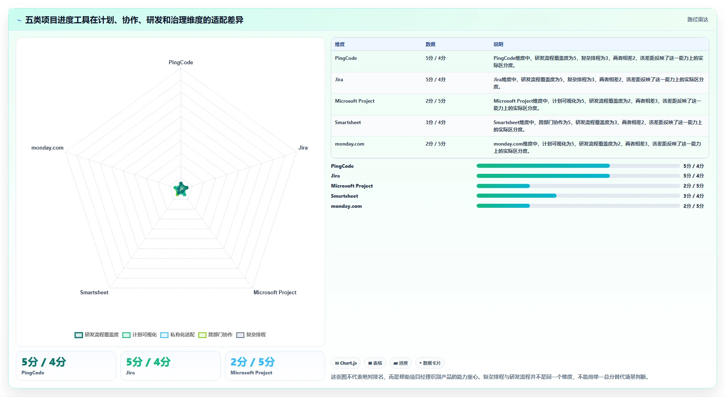Click the Jira row name in the table

pyautogui.click(x=339, y=80)
